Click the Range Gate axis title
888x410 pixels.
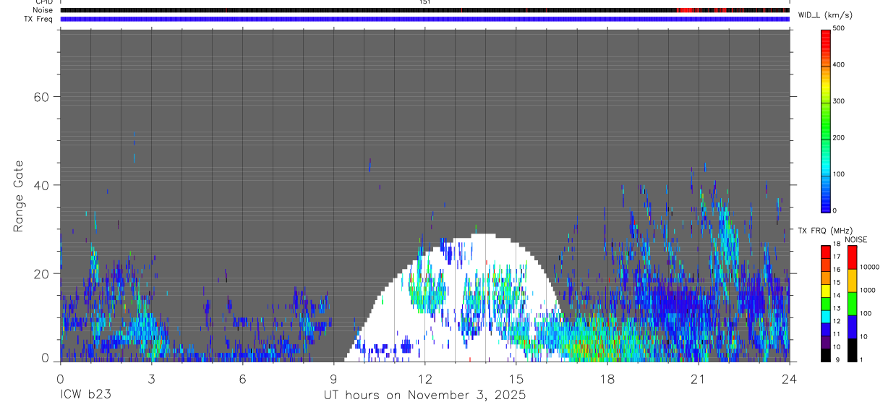coord(20,197)
